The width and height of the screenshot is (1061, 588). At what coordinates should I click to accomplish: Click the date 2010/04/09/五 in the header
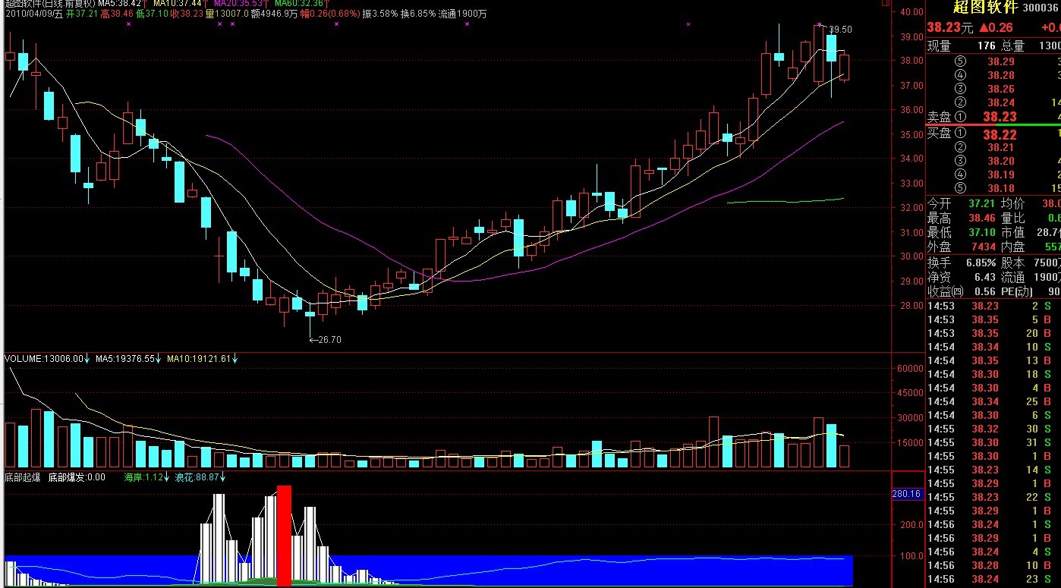[33, 14]
